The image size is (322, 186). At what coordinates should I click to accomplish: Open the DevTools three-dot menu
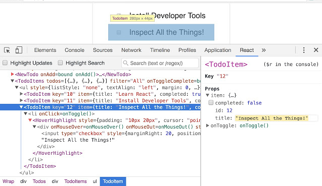(x=304, y=50)
